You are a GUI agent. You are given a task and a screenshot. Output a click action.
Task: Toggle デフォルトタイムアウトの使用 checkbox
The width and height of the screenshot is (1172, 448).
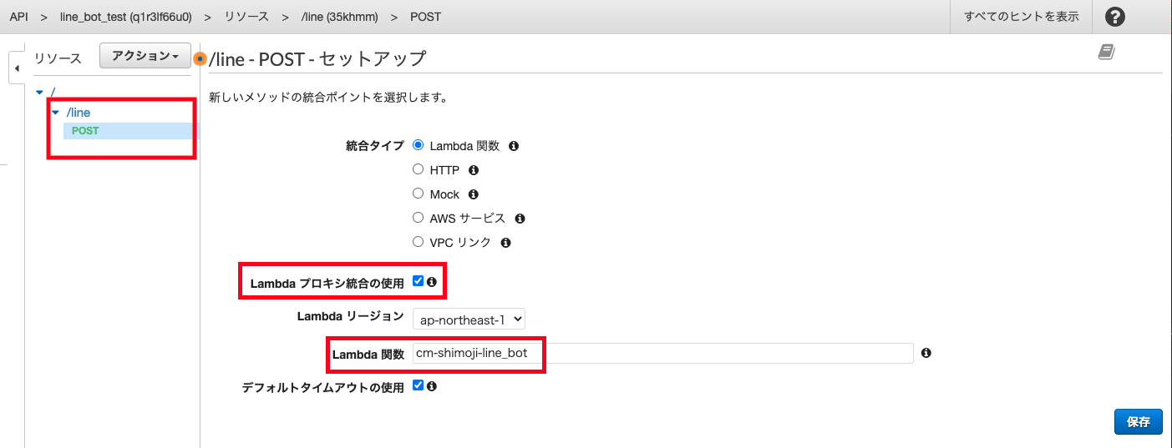pyautogui.click(x=419, y=385)
